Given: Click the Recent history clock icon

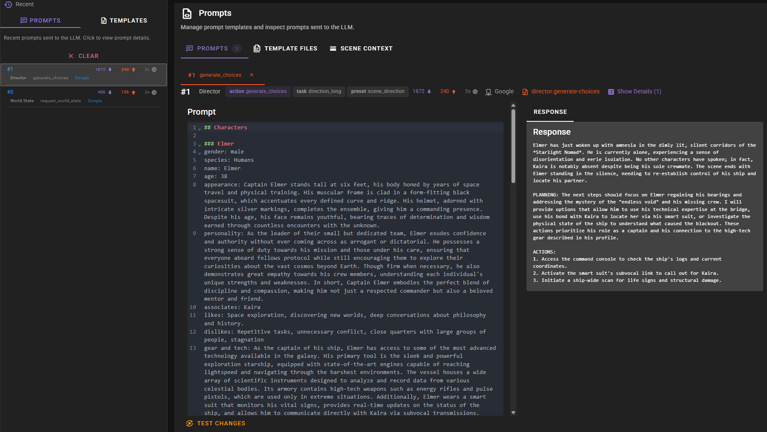Looking at the screenshot, I should (8, 5).
